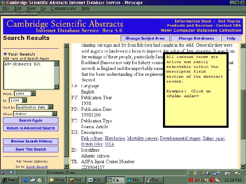The width and height of the screenshot is (246, 184).
Task: Open Newsgroups icon in Netscape component bar
Action: [216, 173]
